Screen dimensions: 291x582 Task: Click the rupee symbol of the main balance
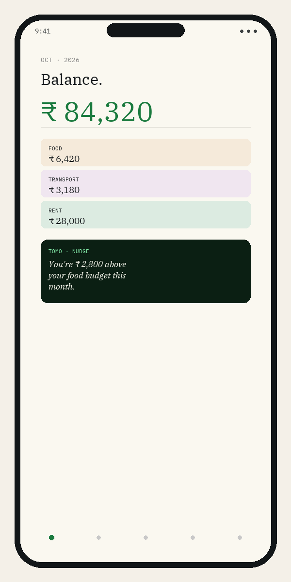pos(49,112)
